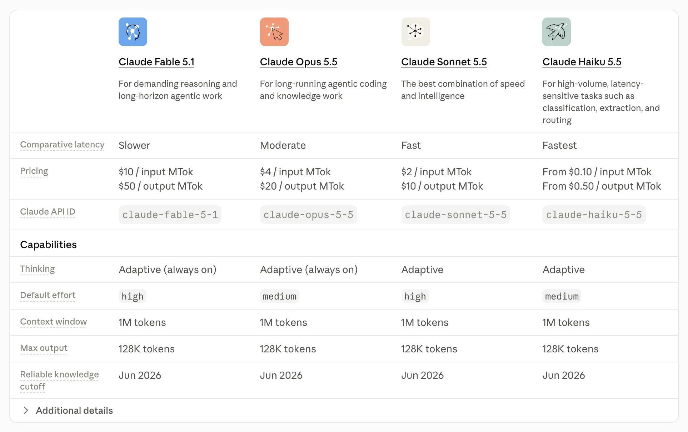688x432 pixels.
Task: Click the Default effort row label
Action: tap(48, 295)
